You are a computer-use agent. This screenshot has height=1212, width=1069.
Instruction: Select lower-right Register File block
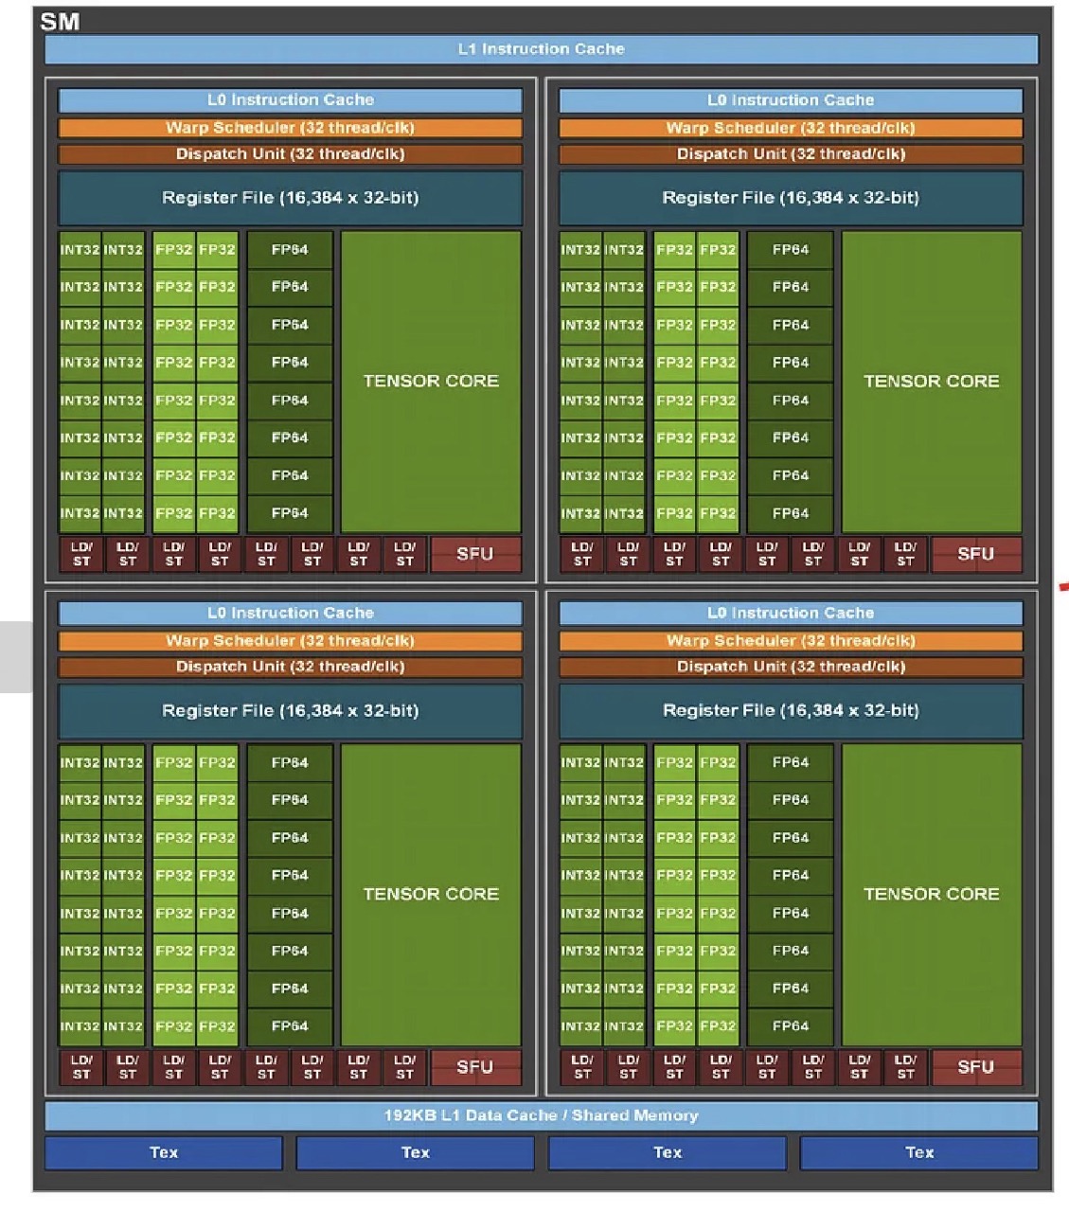click(x=791, y=710)
